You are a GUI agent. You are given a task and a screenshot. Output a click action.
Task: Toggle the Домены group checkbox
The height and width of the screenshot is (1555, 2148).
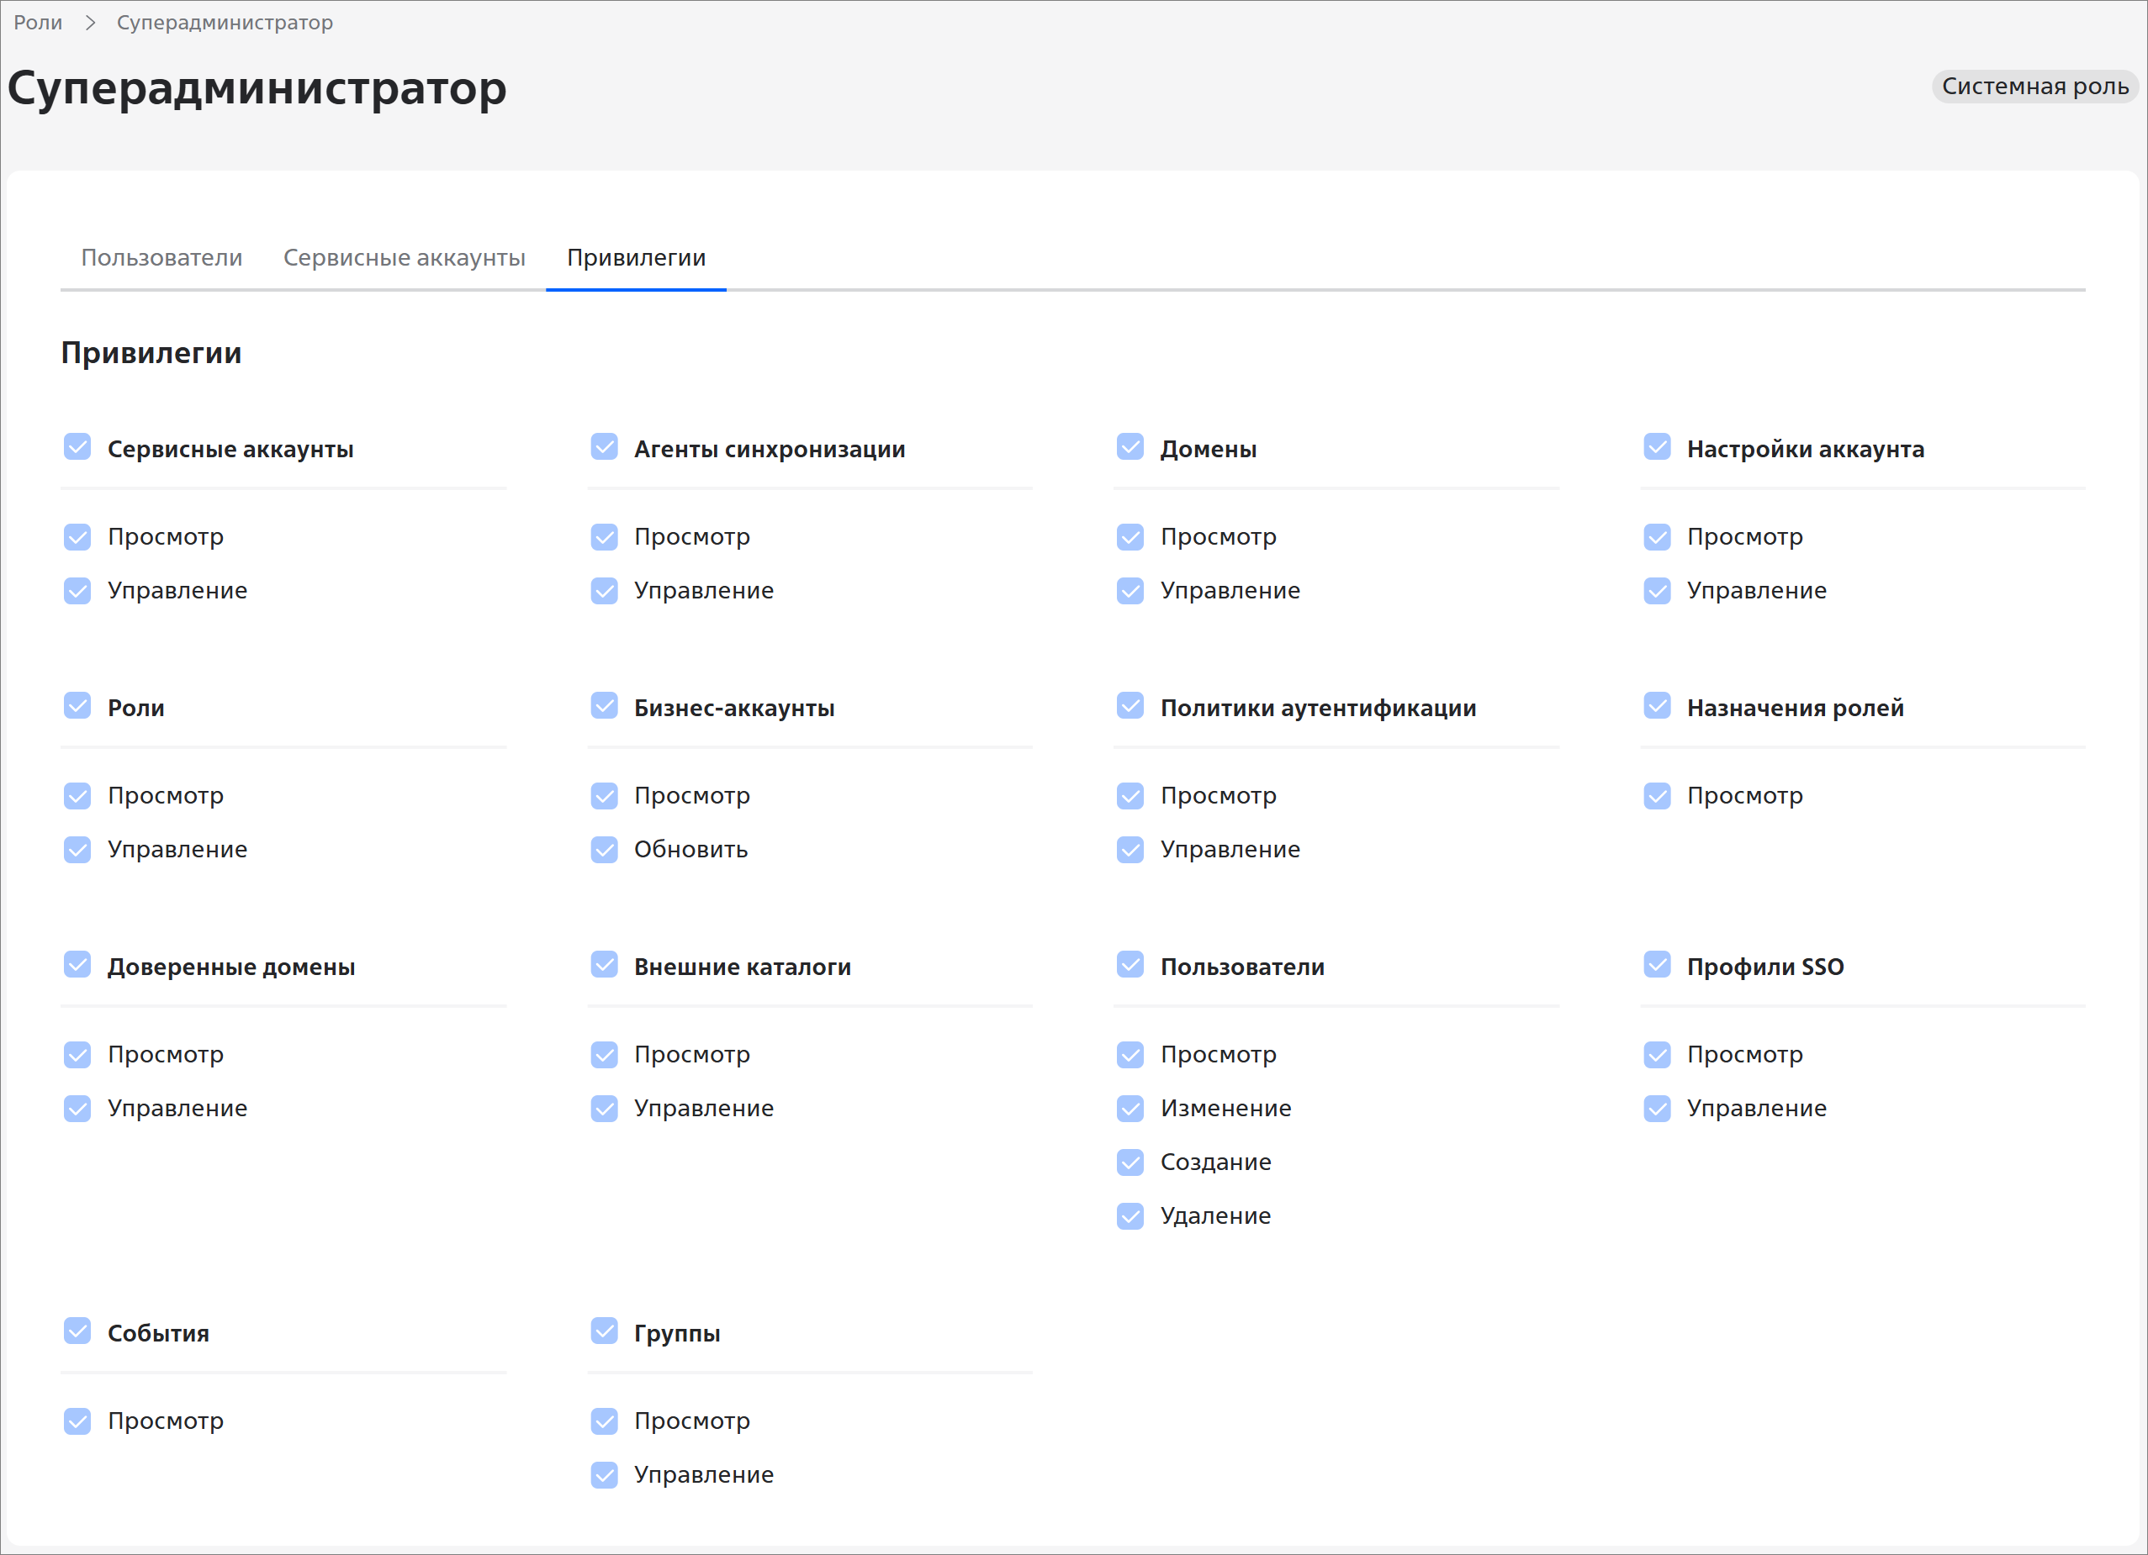tap(1130, 446)
